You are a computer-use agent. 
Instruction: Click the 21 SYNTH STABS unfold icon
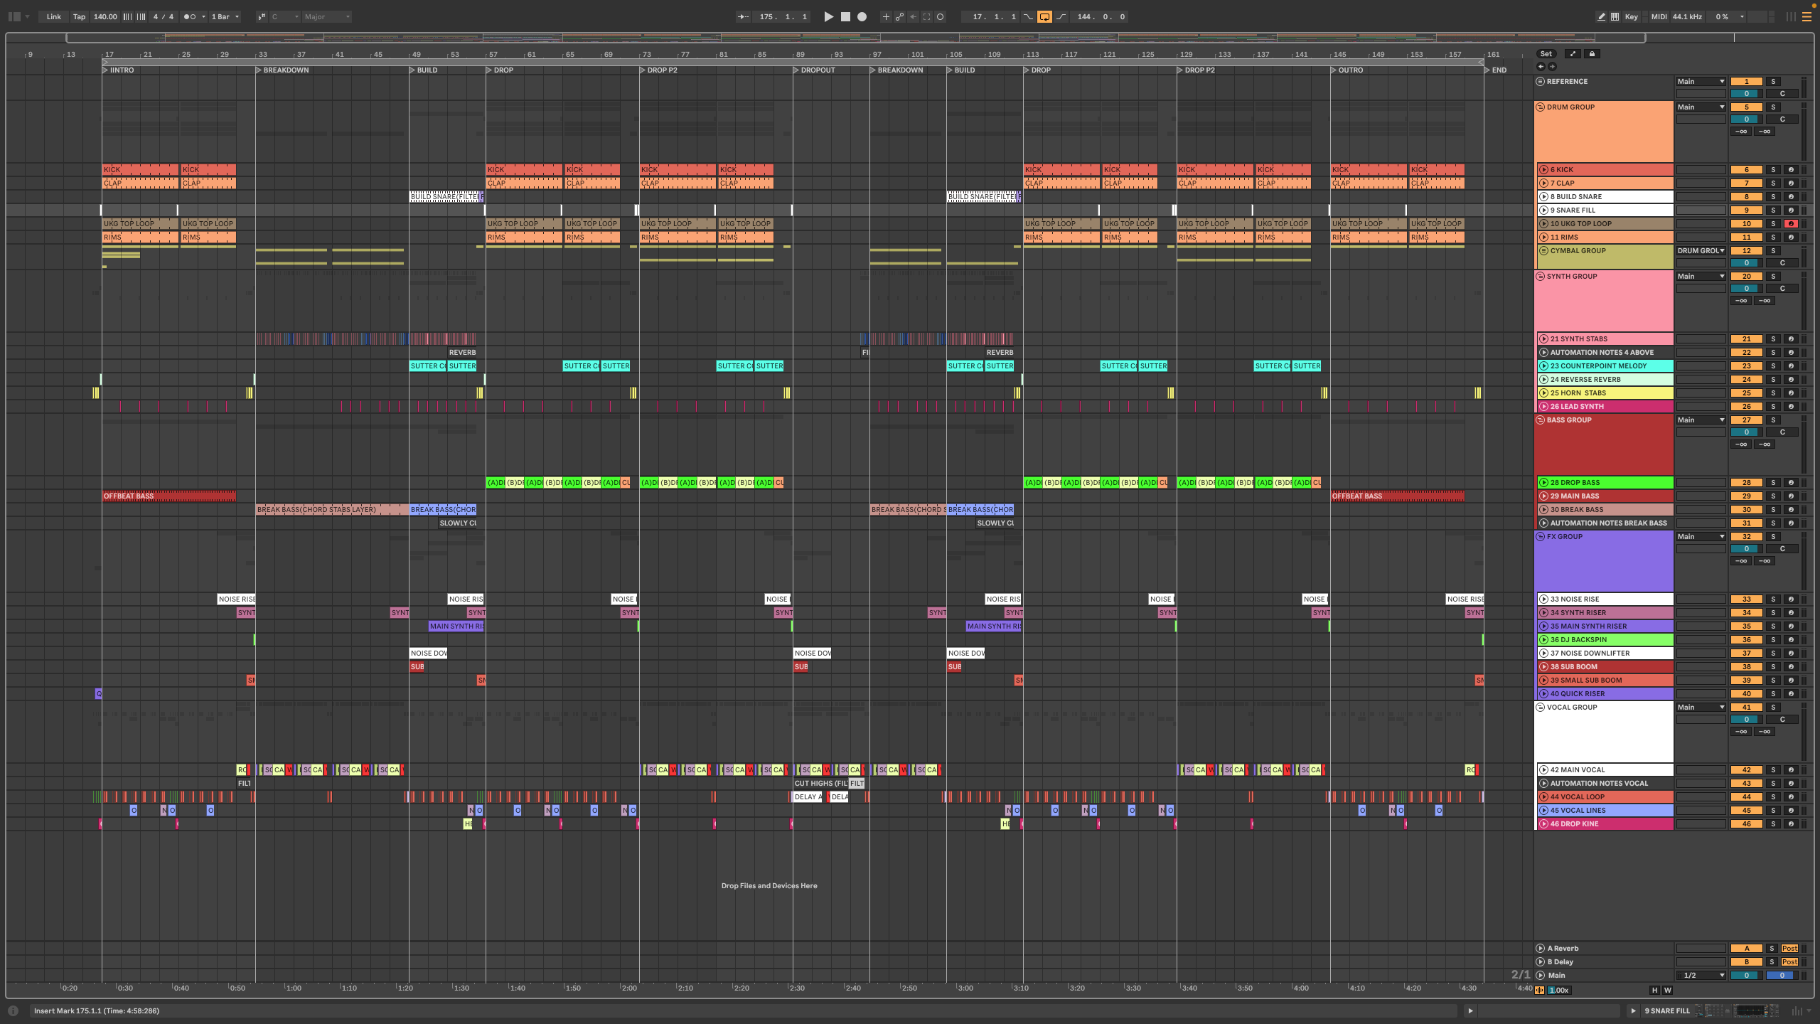[x=1544, y=339]
